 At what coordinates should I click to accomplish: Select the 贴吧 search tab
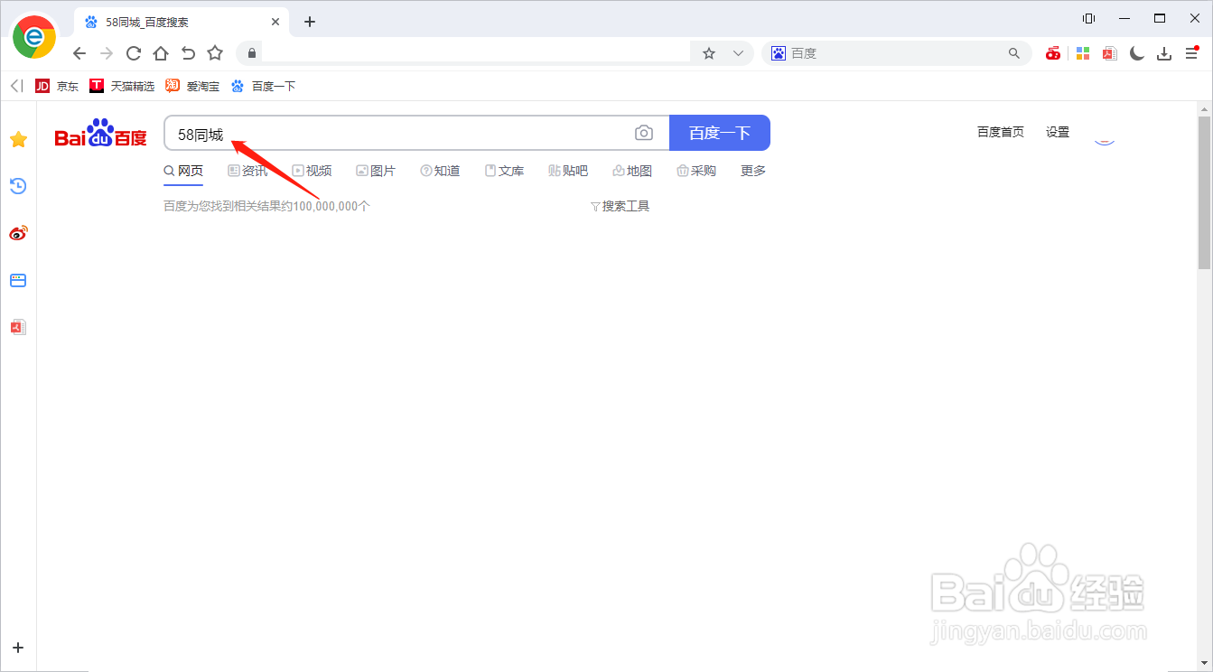[x=568, y=171]
